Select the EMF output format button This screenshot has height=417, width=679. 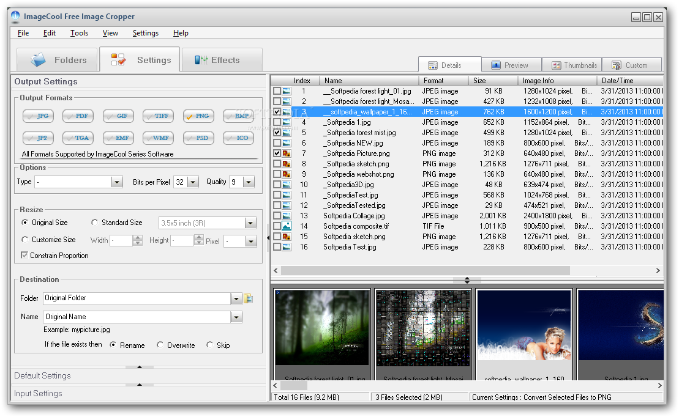[x=118, y=138]
